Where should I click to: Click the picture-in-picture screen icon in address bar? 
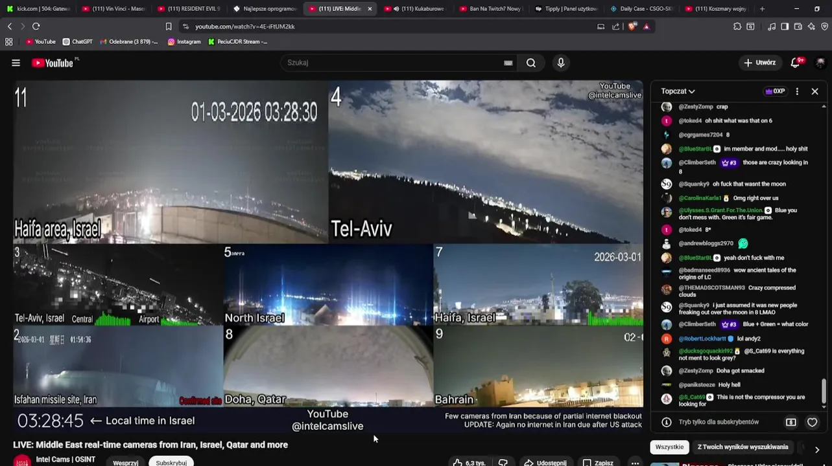[x=600, y=27]
